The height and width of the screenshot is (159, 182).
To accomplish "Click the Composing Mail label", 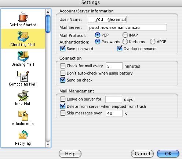I will click(x=23, y=84).
